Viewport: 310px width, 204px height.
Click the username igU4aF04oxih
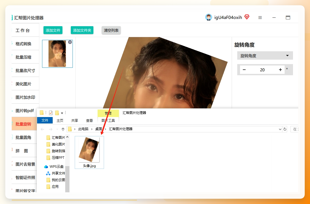click(x=228, y=17)
